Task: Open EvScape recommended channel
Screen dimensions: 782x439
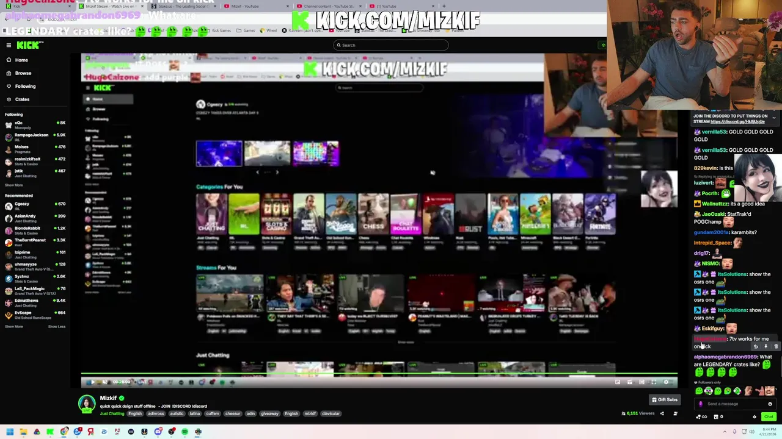Action: tap(35, 314)
